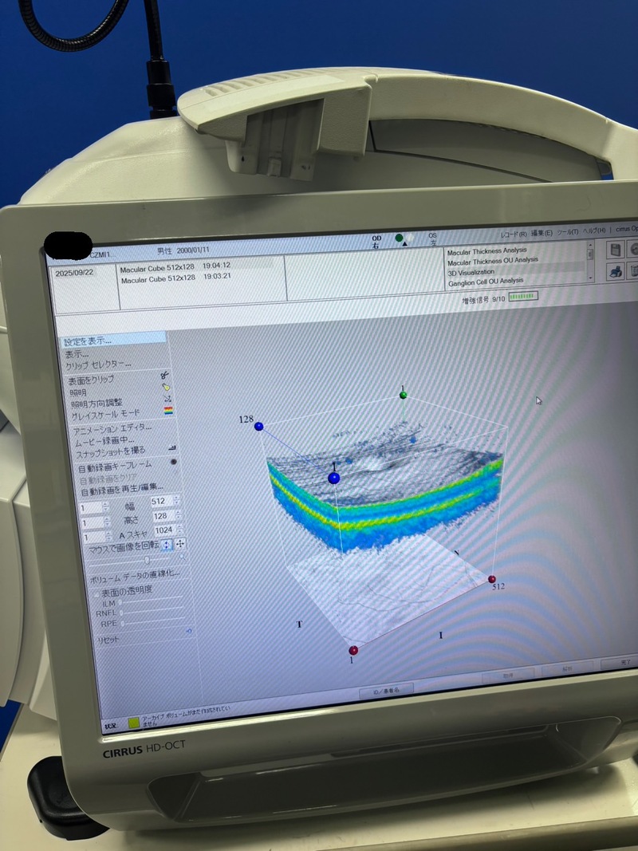The width and height of the screenshot is (638, 851).
Task: Click the printer icon
Action: [615, 271]
